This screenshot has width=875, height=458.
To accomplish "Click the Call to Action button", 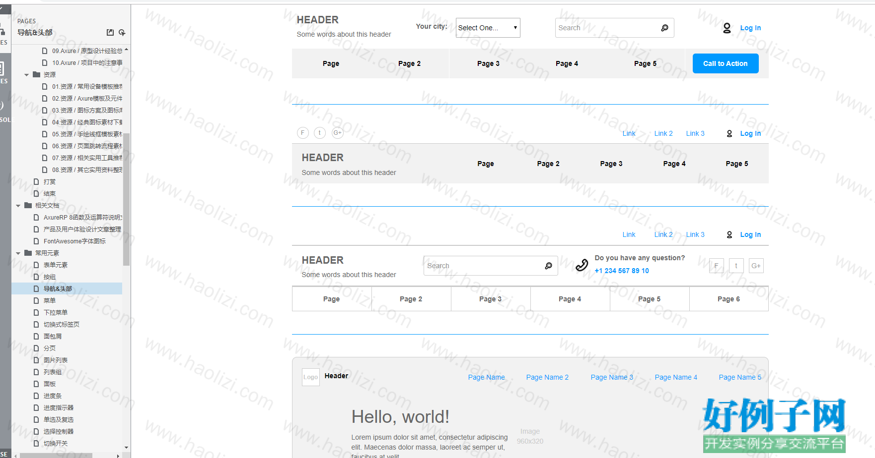I will [x=726, y=63].
